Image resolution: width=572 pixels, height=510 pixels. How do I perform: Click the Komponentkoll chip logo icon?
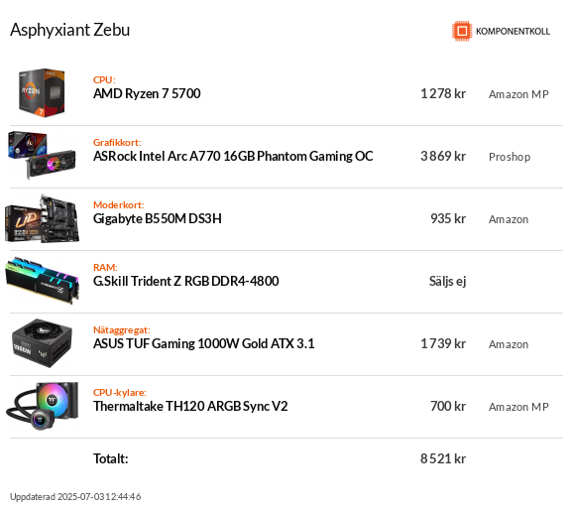[462, 31]
